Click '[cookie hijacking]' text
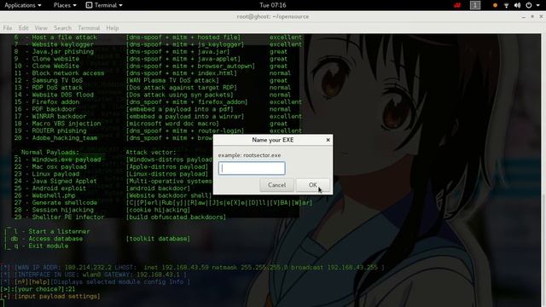This screenshot has height=307, width=546. [x=158, y=210]
